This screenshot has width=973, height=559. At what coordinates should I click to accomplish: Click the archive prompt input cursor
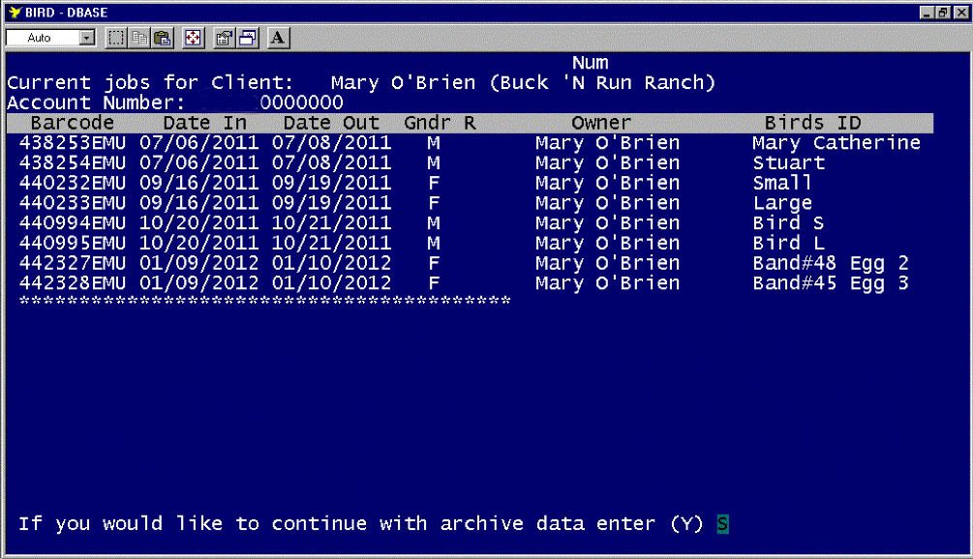coord(722,524)
